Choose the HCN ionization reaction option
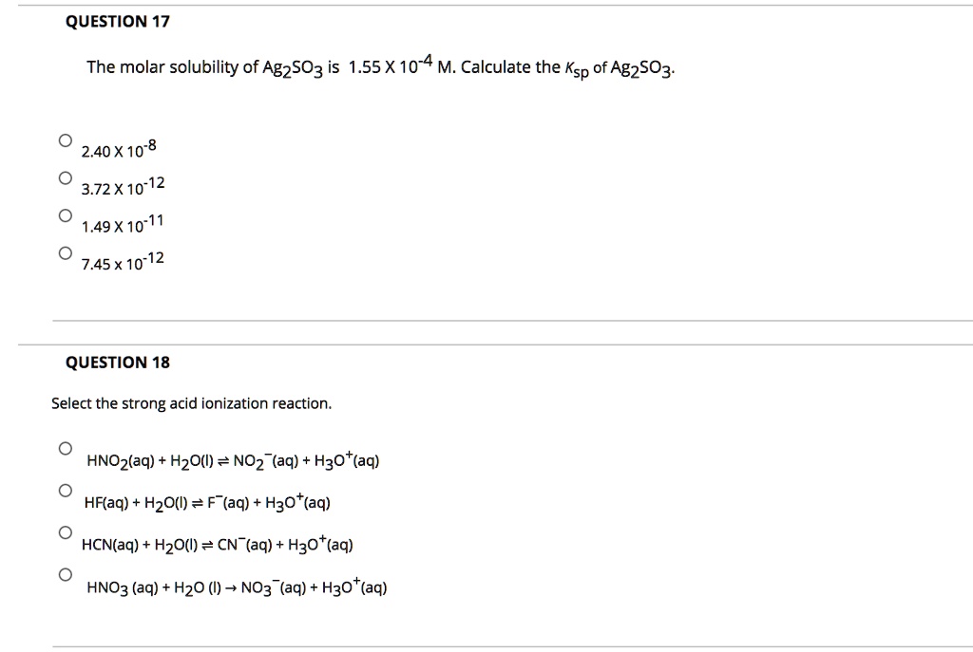The width and height of the screenshot is (973, 652). [x=65, y=531]
